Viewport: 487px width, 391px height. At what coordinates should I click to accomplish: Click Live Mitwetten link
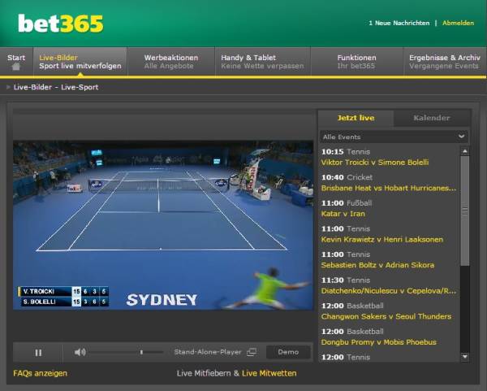click(269, 373)
